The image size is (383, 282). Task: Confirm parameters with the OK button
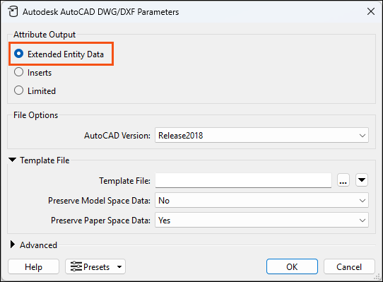click(292, 266)
